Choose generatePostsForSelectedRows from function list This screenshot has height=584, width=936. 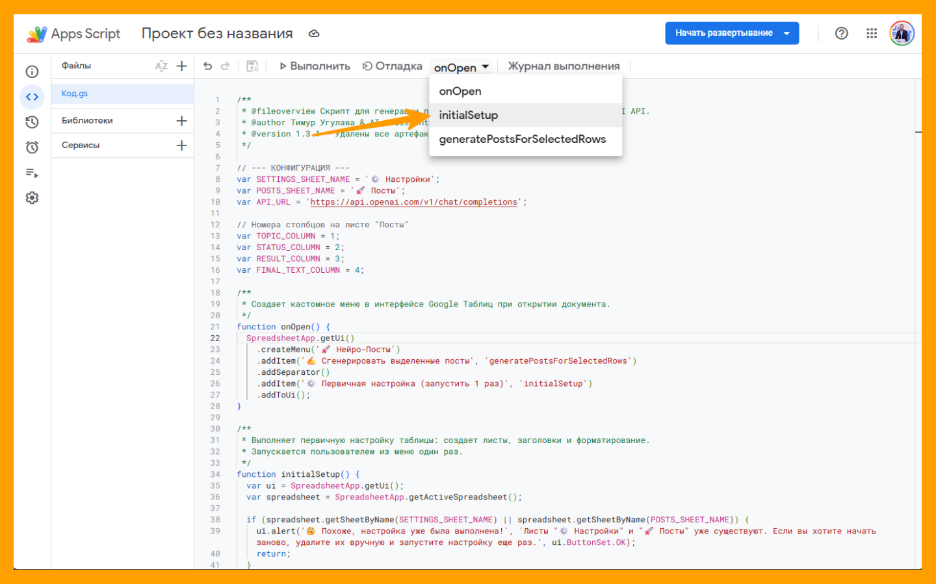click(x=522, y=139)
